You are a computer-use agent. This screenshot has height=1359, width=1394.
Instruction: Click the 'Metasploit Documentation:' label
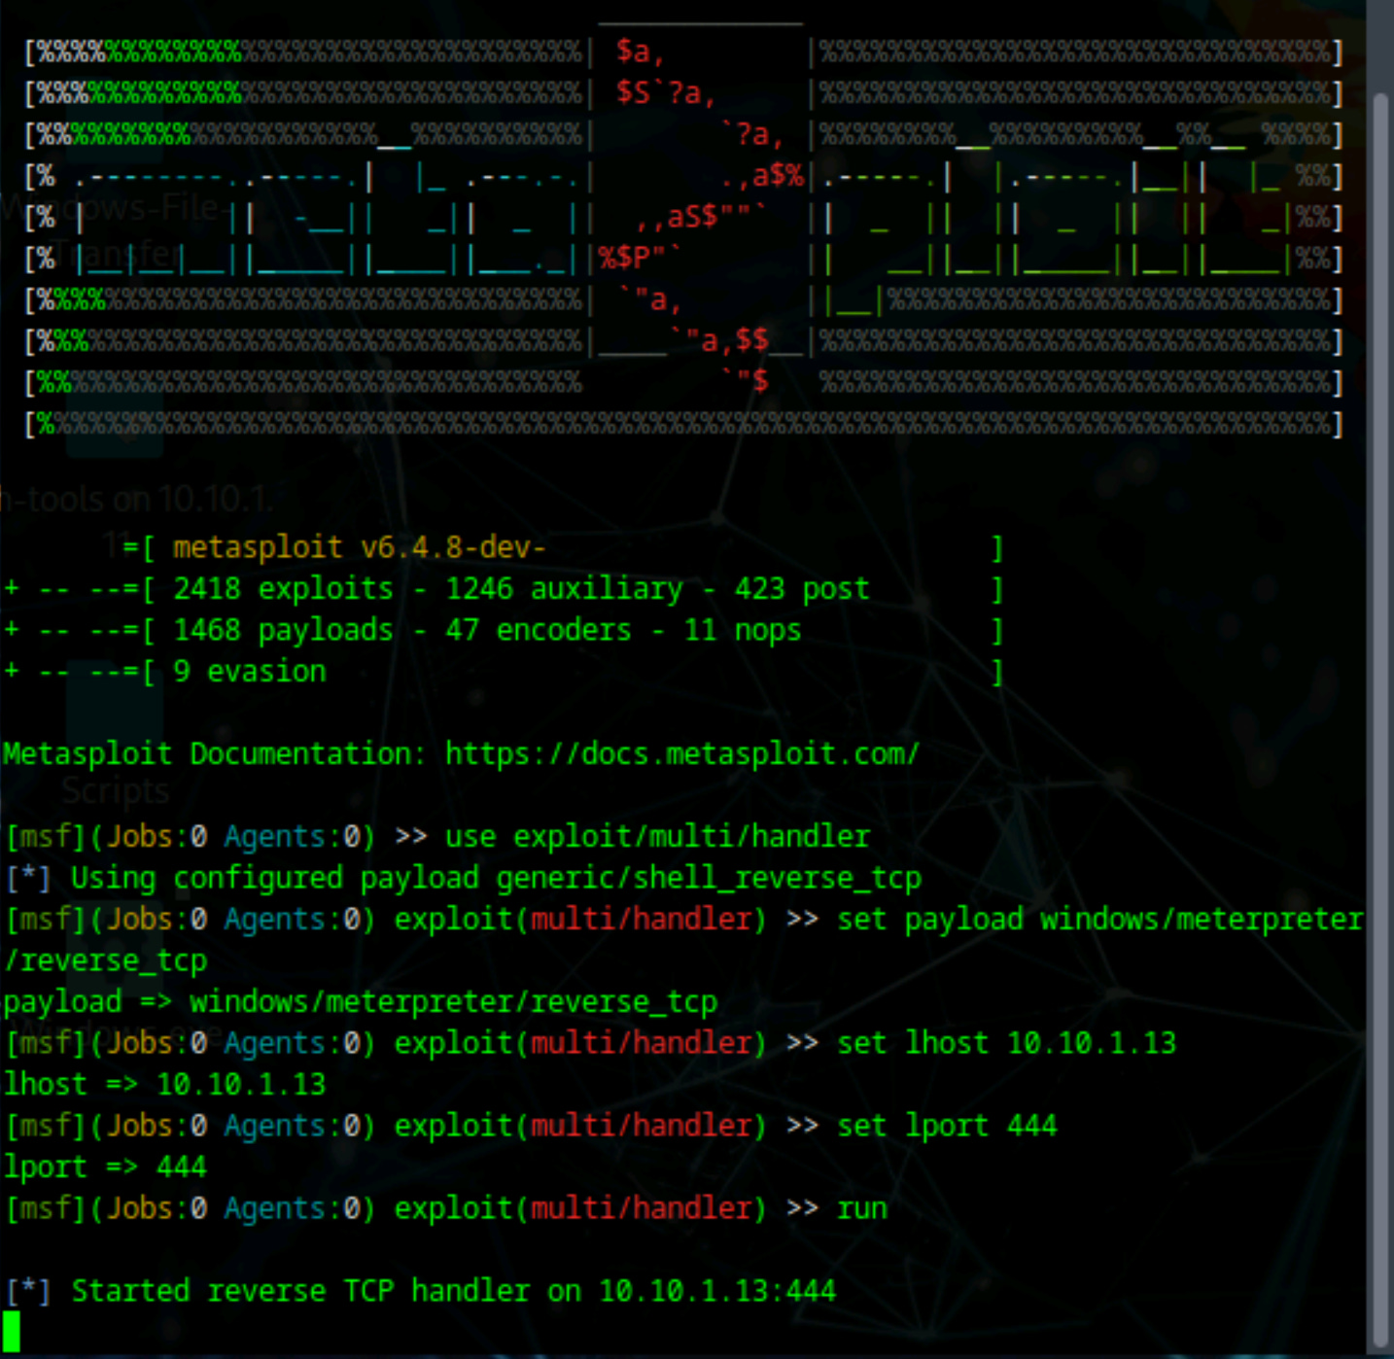pos(214,753)
